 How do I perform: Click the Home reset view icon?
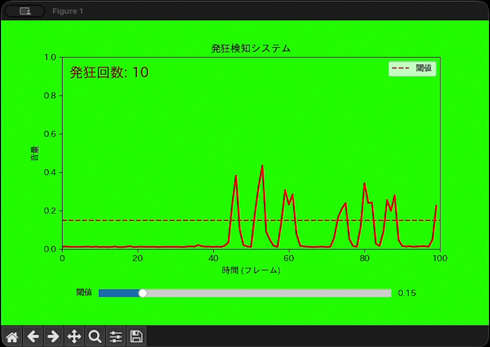[x=12, y=336]
